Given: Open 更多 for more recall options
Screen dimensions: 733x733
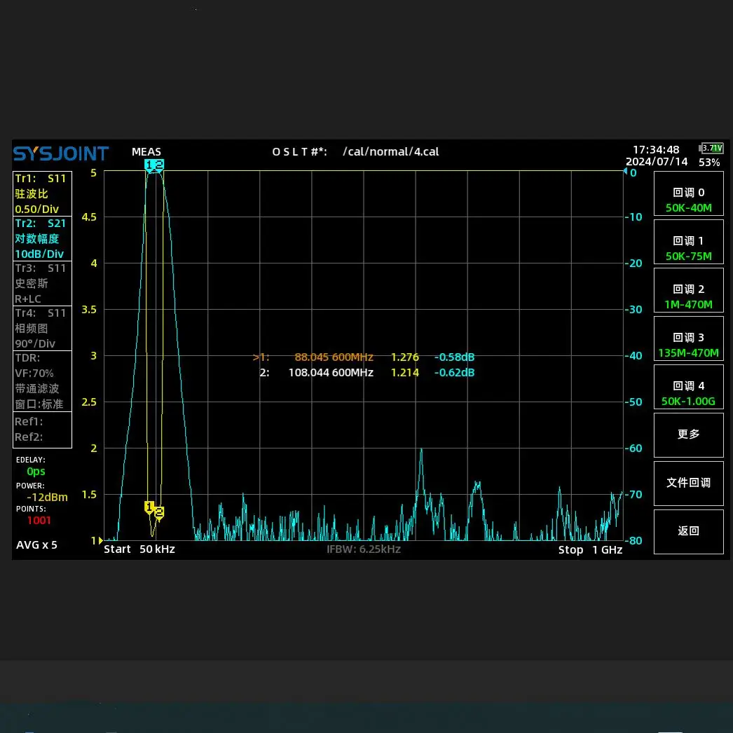Looking at the screenshot, I should point(688,434).
